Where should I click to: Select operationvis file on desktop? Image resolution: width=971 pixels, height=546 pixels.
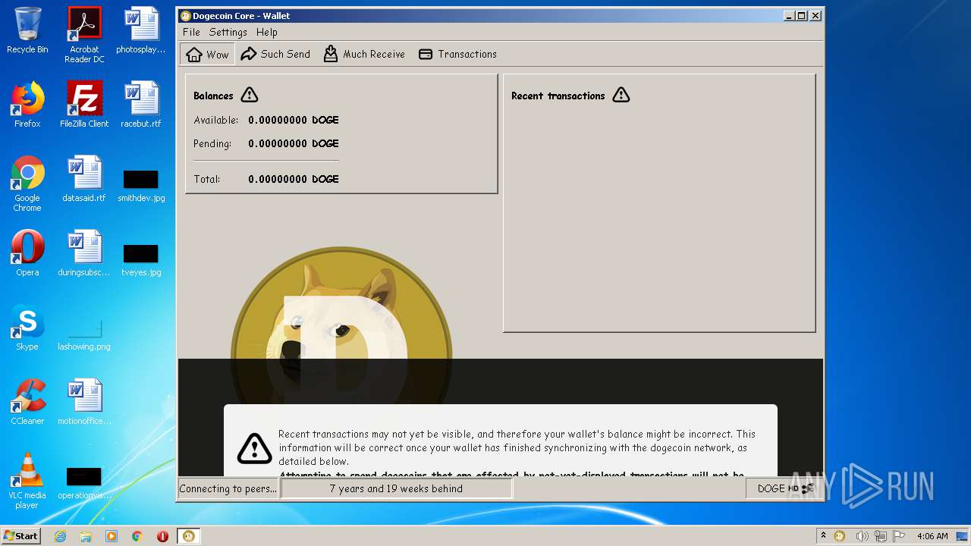(x=84, y=482)
